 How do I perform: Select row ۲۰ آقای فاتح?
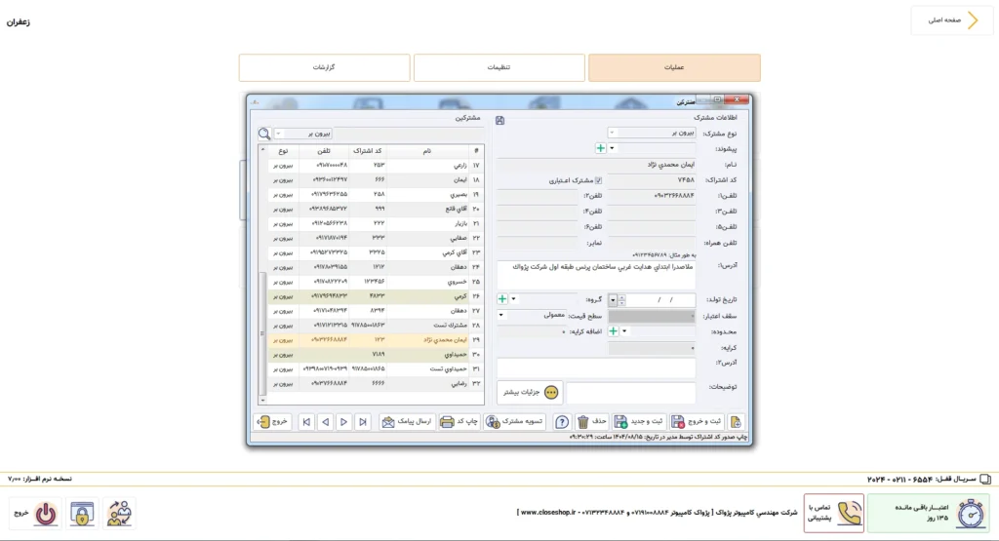[376, 209]
